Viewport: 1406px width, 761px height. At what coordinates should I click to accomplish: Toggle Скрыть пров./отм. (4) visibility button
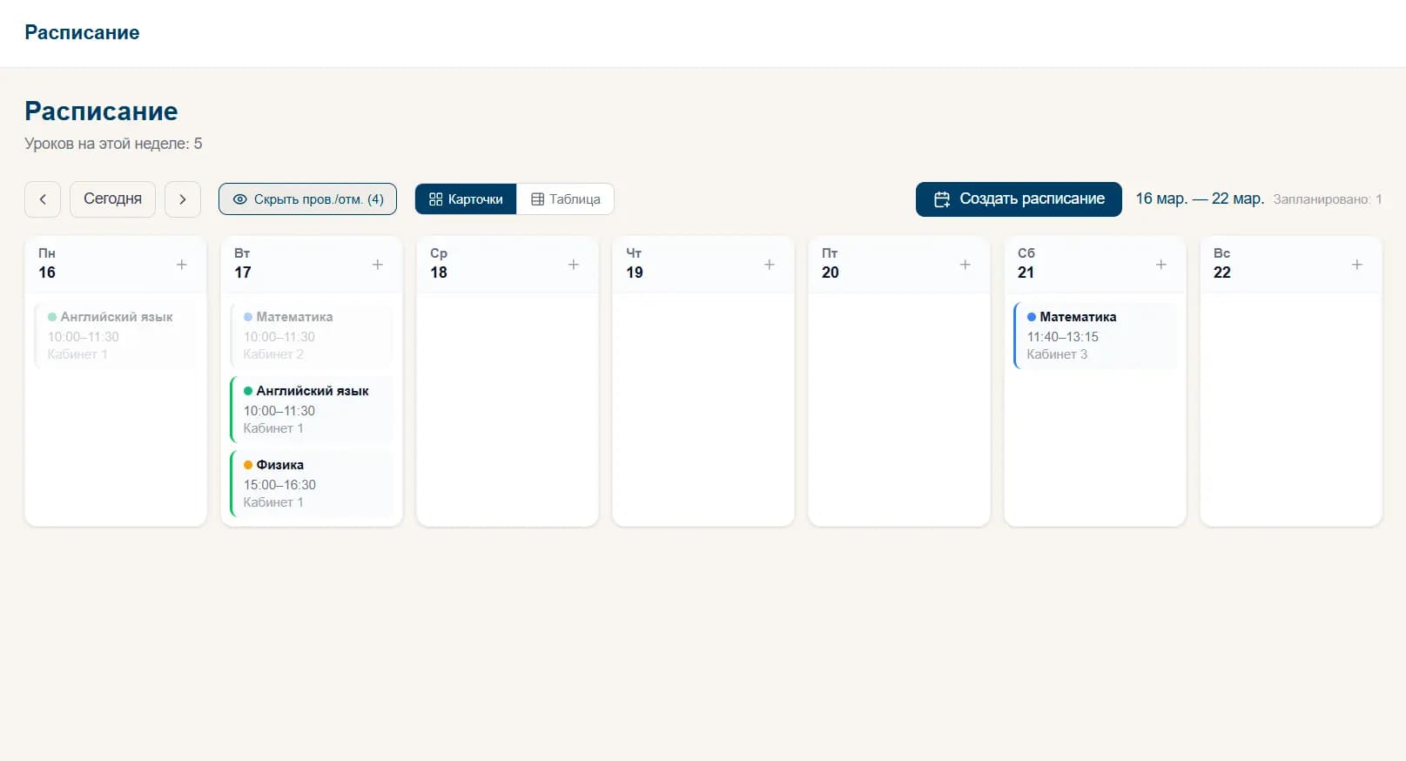(307, 199)
